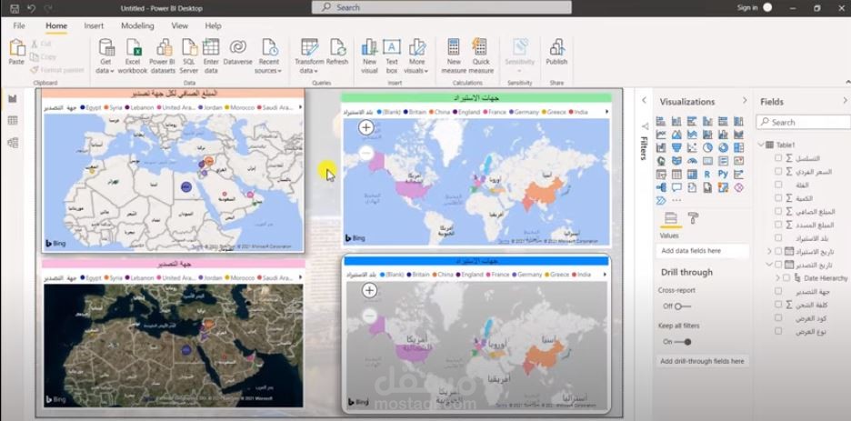Expand the Date Hierarchy node
The width and height of the screenshot is (851, 421).
click(x=777, y=277)
